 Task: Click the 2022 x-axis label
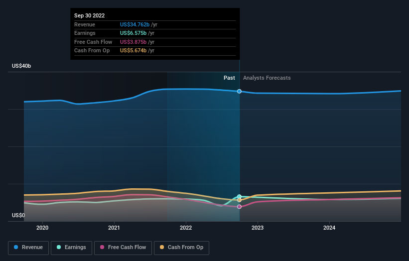[186, 228]
